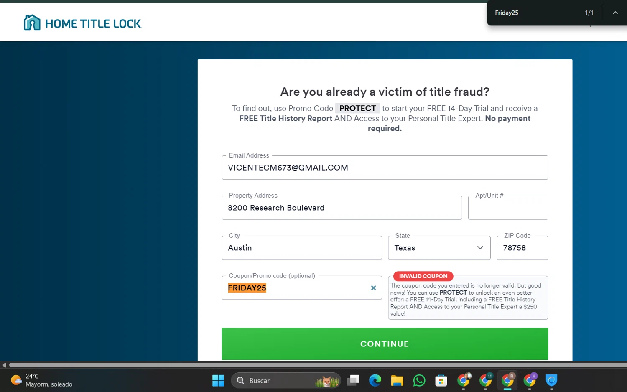Click the PROTECT promo code badge in heading
The width and height of the screenshot is (627, 392).
[357, 108]
